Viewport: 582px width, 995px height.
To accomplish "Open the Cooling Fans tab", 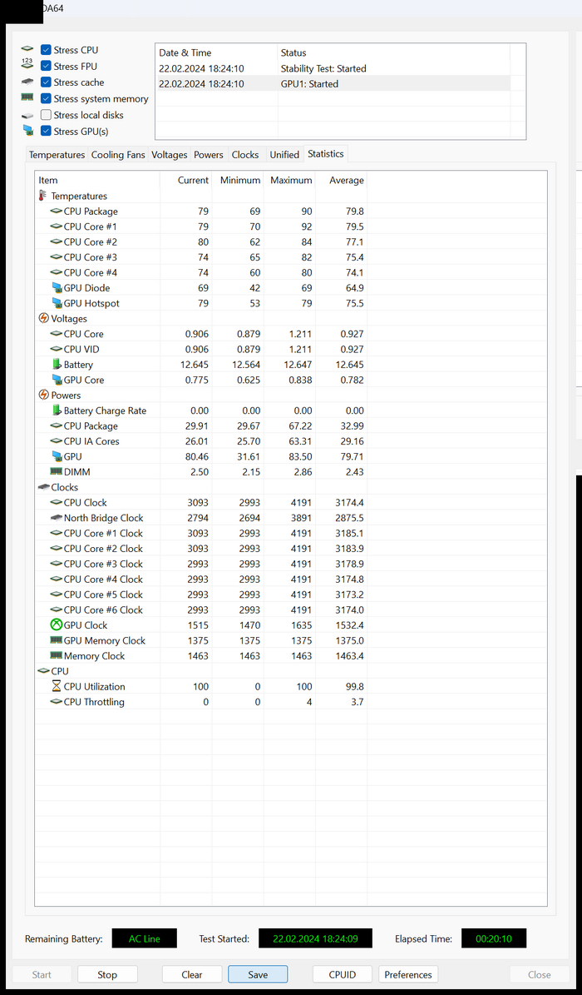I will tap(118, 155).
